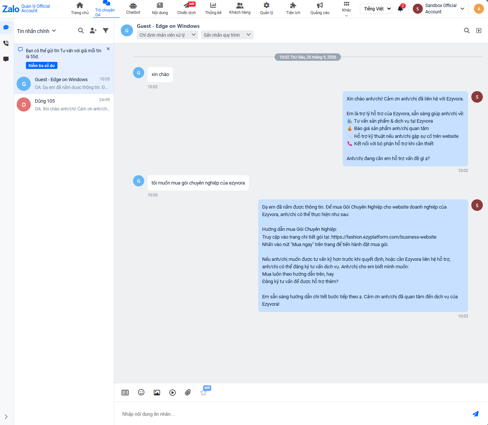
Task: Click the add contact icon
Action: [93, 31]
